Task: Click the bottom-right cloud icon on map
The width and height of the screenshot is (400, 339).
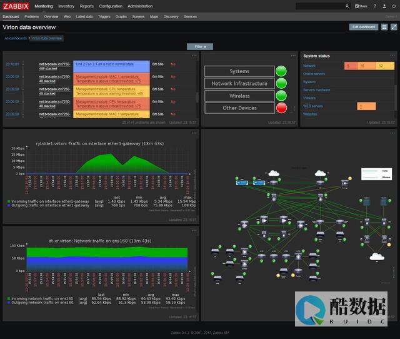Action: pos(377,256)
